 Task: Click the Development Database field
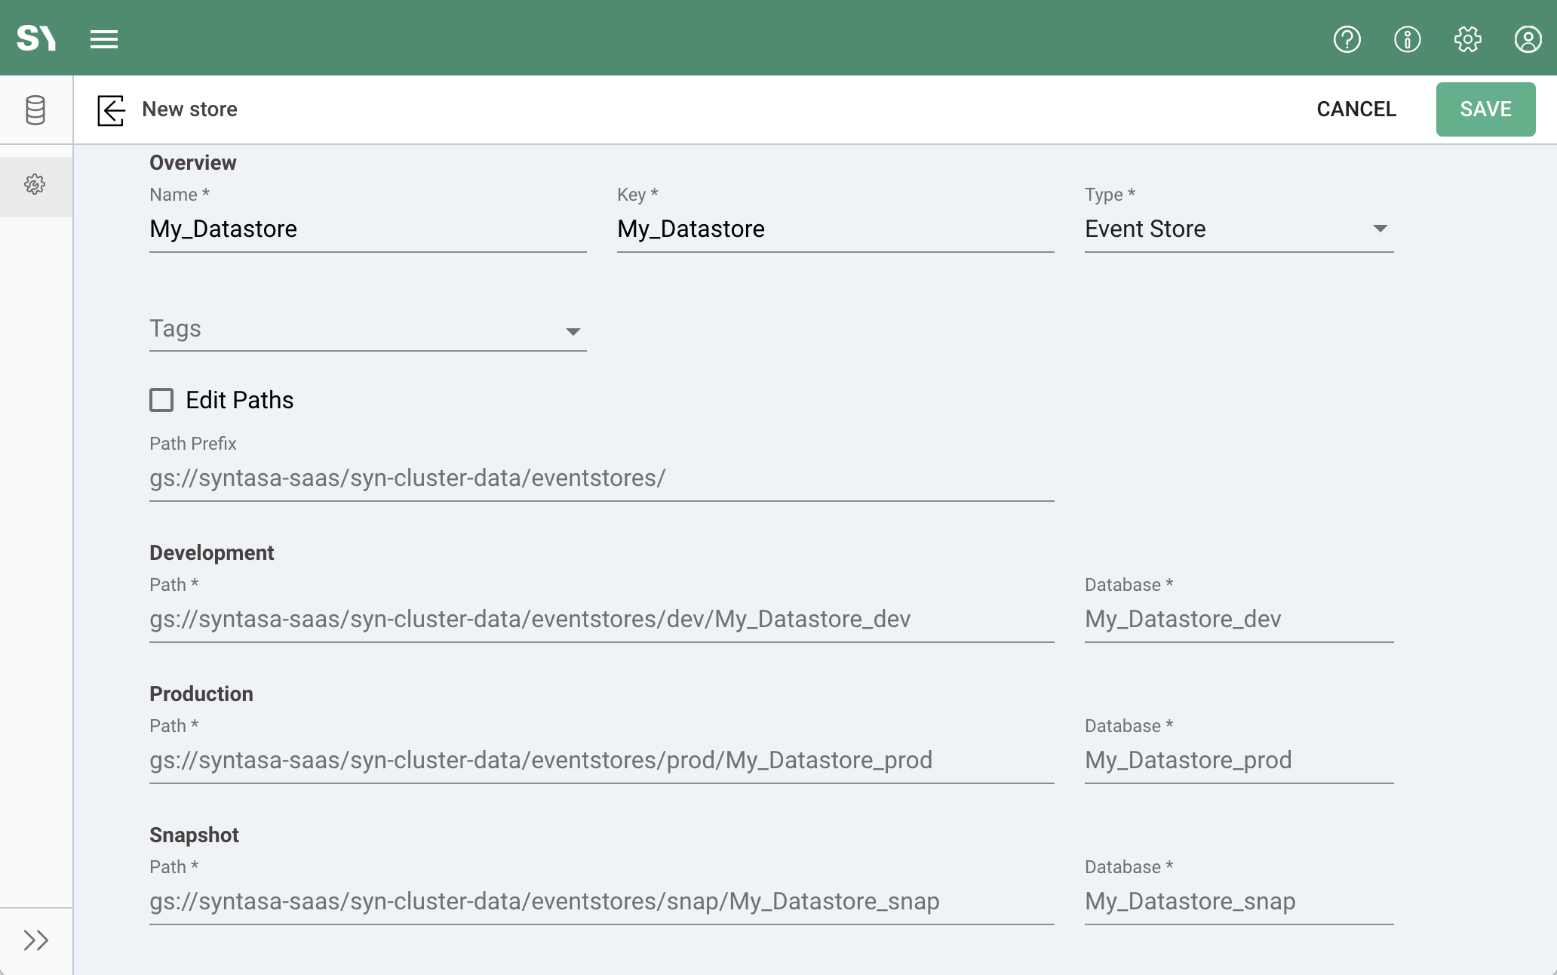coord(1239,620)
